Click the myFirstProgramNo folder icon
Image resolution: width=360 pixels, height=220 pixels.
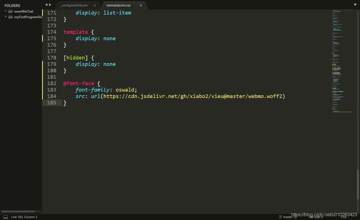(10, 17)
